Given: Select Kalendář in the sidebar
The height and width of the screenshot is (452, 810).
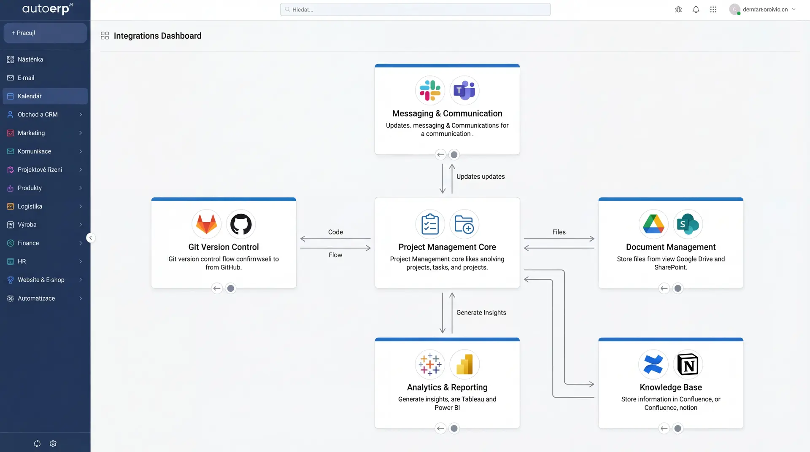Looking at the screenshot, I should tap(45, 96).
